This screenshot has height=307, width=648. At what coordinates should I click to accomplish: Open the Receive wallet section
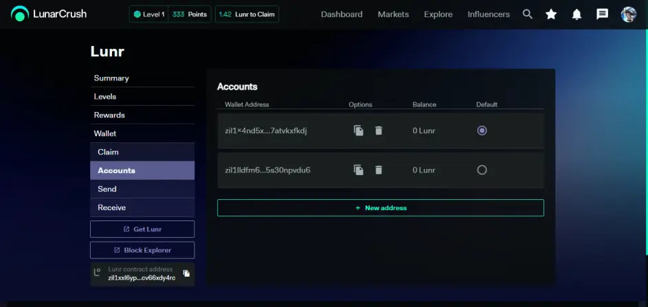[142, 207]
